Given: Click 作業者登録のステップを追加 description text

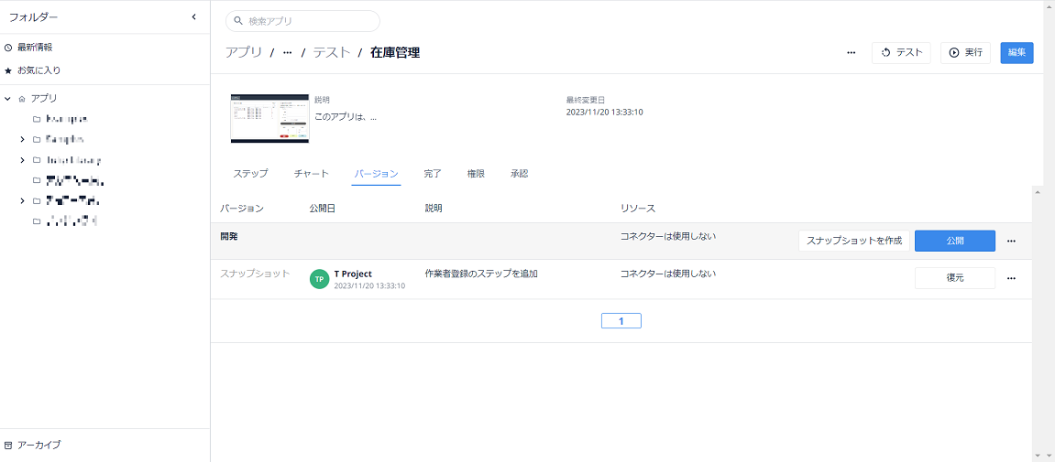Looking at the screenshot, I should (481, 274).
